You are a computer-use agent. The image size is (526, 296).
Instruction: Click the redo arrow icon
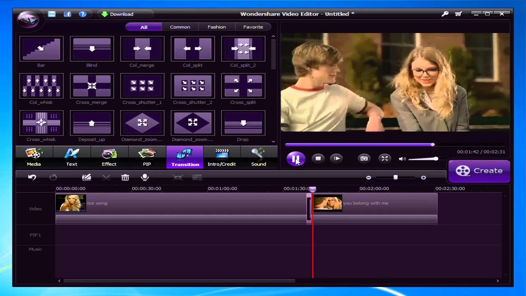tap(53, 177)
